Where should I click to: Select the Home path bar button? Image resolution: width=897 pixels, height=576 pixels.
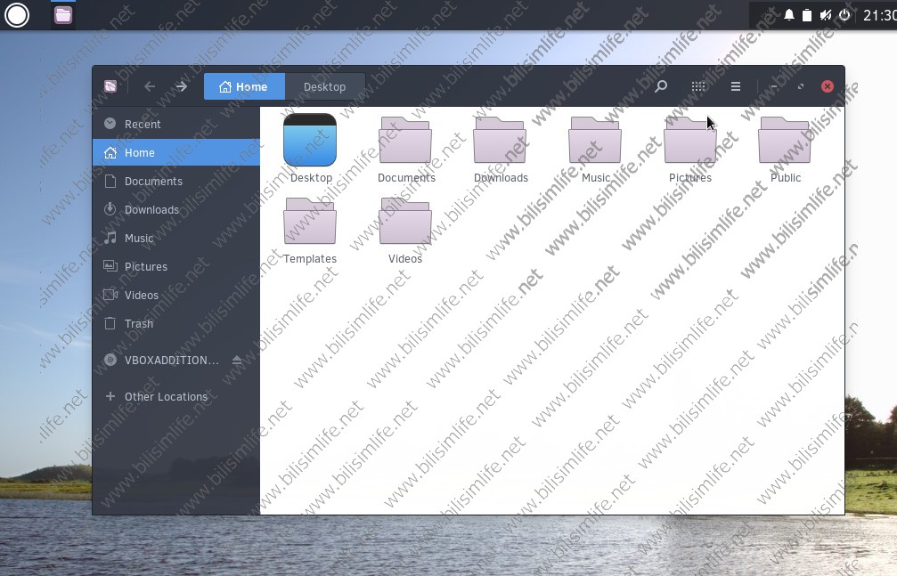244,86
